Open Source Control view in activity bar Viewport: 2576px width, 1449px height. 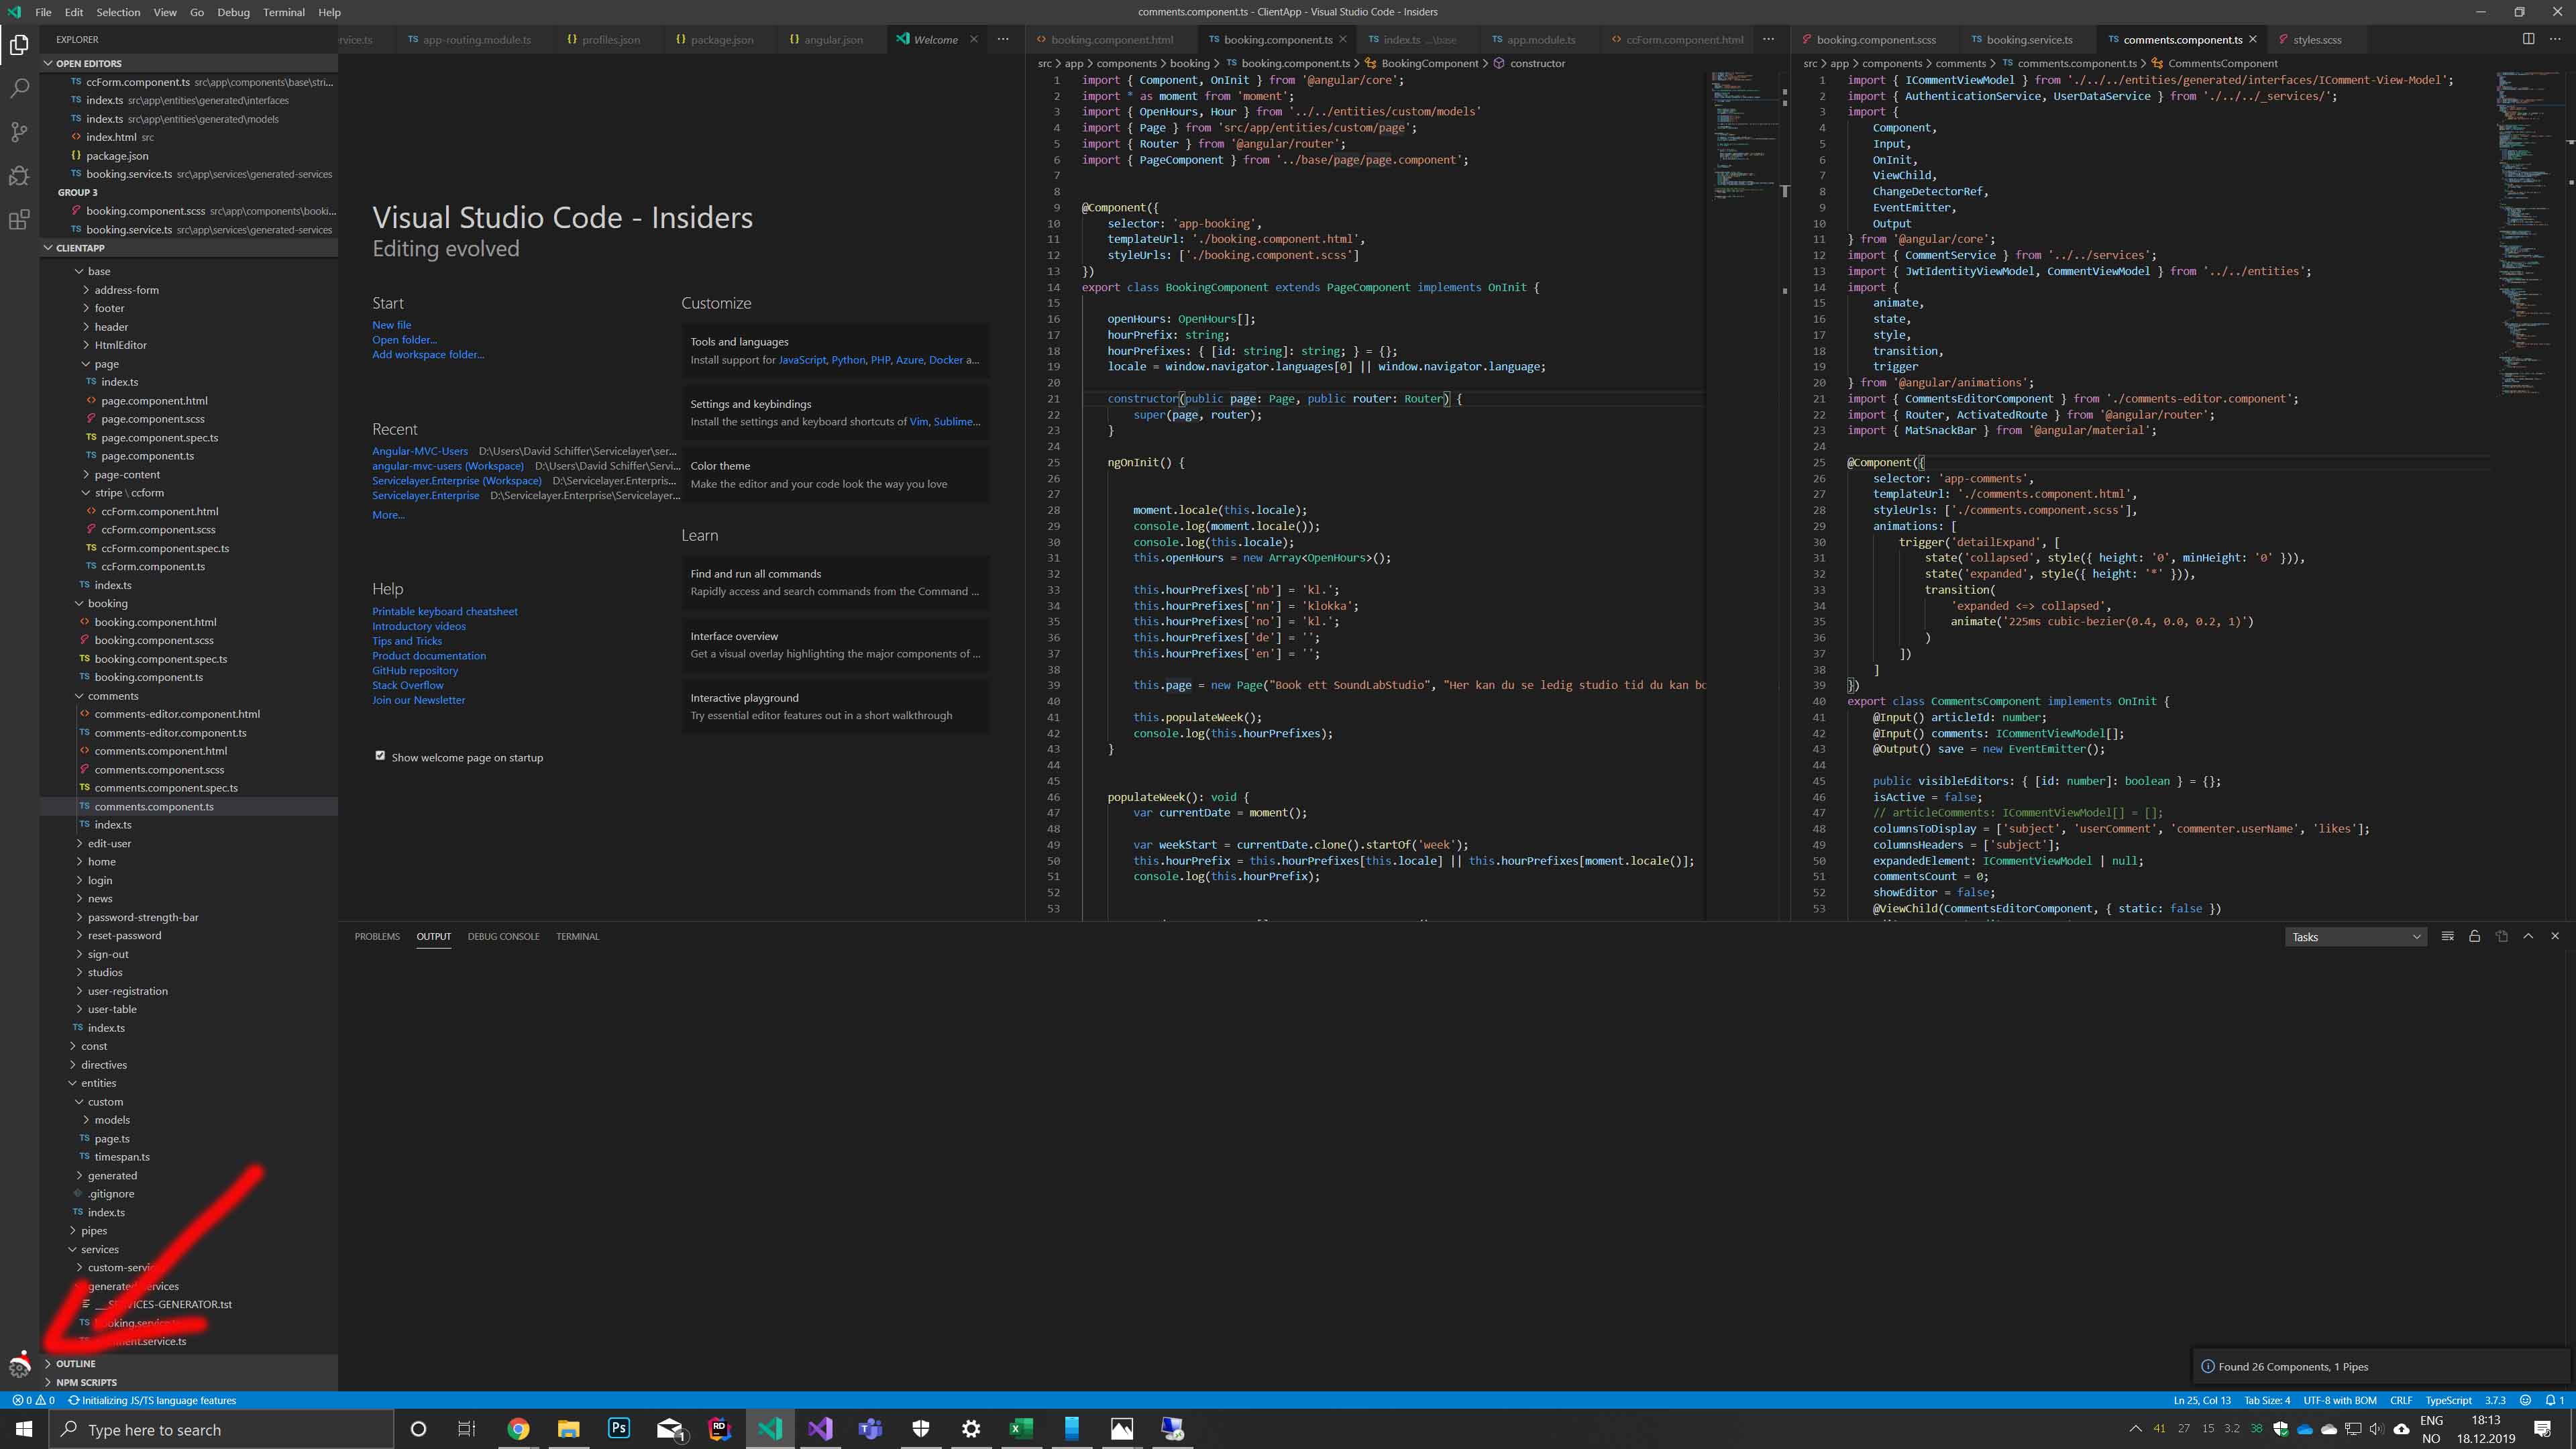coord(19,132)
